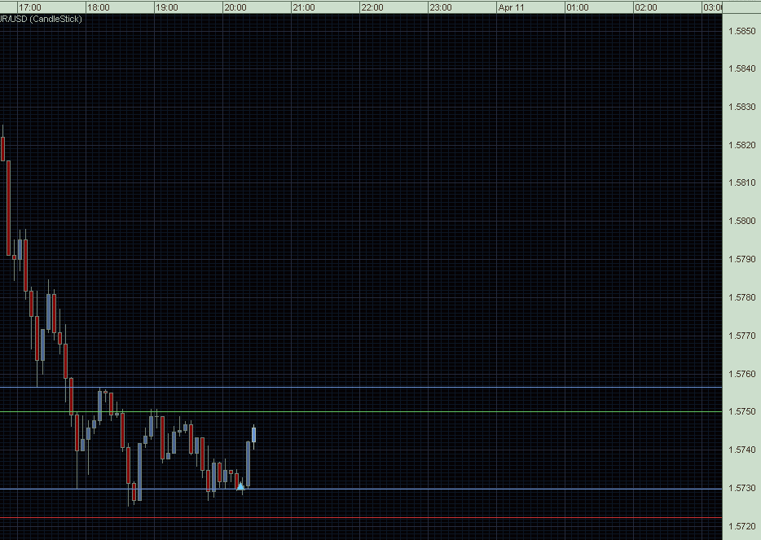
Task: Click the 22:00 time axis label
Action: (x=372, y=8)
